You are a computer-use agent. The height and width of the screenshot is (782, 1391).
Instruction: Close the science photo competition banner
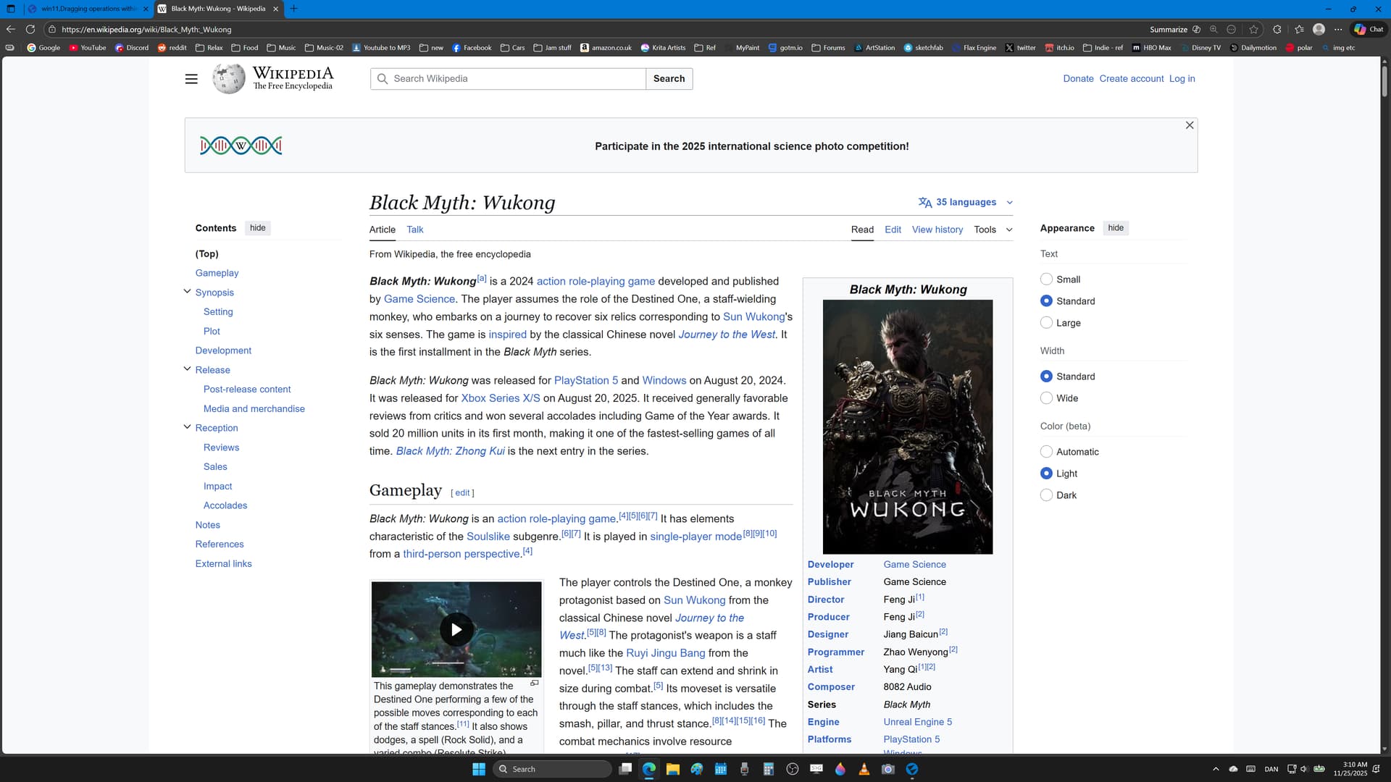(x=1189, y=125)
